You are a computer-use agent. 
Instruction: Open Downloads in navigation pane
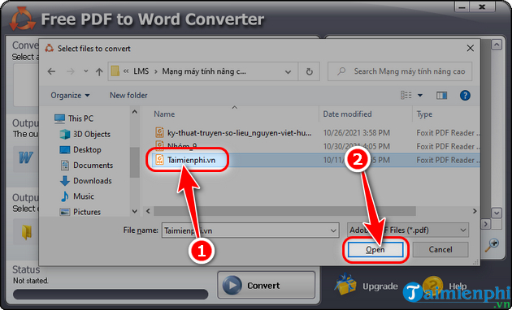point(86,181)
